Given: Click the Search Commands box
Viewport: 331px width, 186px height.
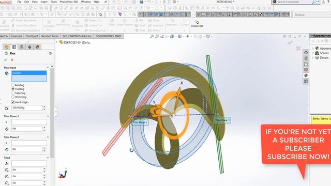Looking at the screenshot, I should click(x=294, y=2).
